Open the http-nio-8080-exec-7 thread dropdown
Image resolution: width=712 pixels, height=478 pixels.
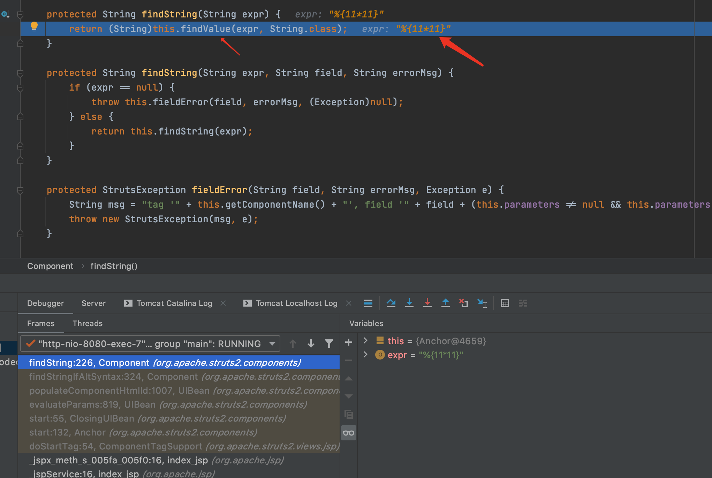(150, 344)
